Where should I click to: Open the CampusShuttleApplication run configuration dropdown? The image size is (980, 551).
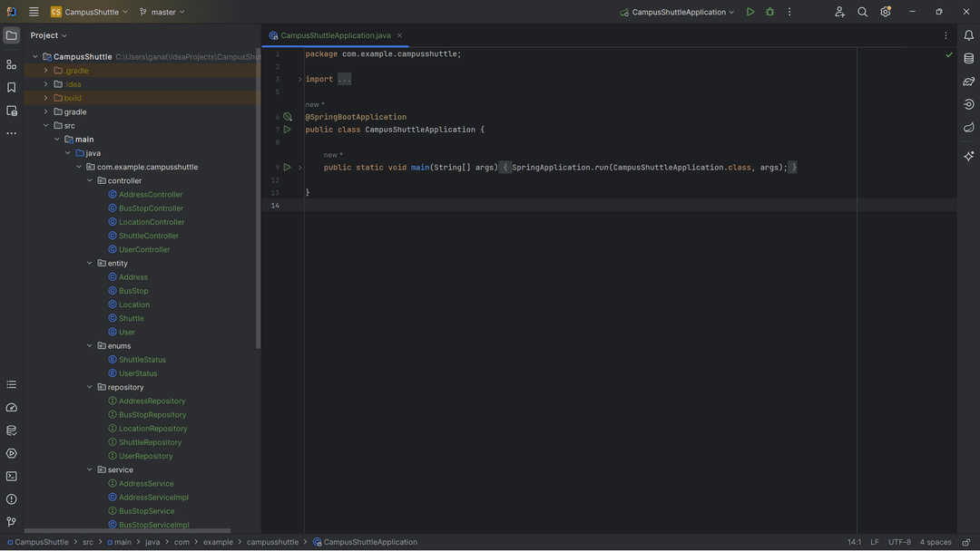pyautogui.click(x=677, y=12)
